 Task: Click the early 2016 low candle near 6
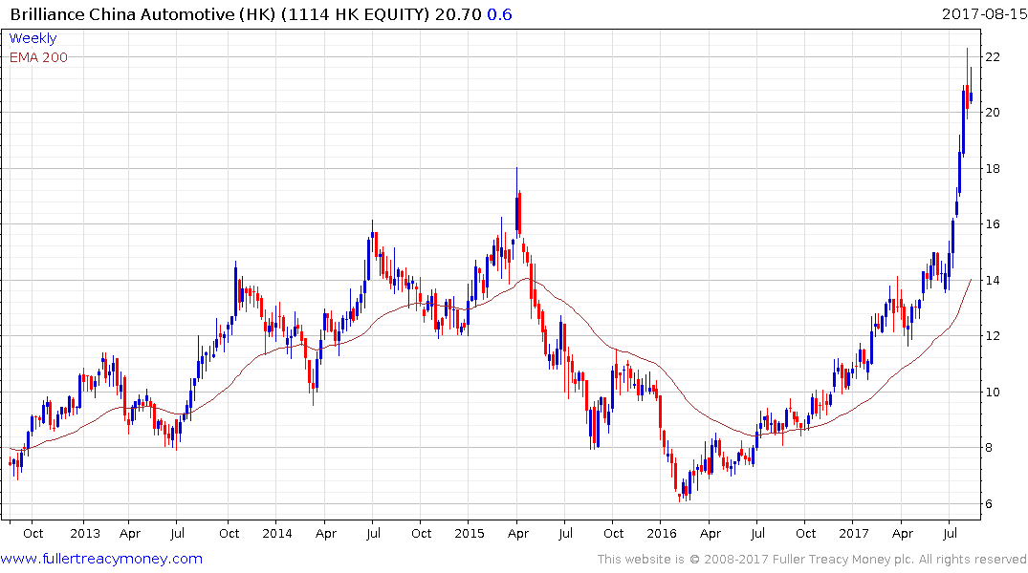click(680, 497)
